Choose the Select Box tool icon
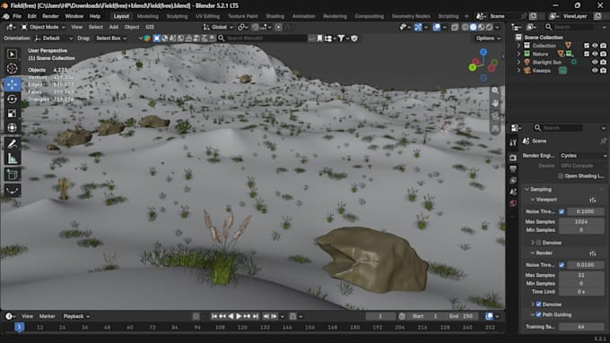Screen dimensions: 610x343 click(12, 54)
